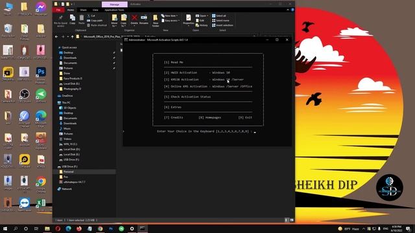Open the File tab

pyautogui.click(x=58, y=10)
